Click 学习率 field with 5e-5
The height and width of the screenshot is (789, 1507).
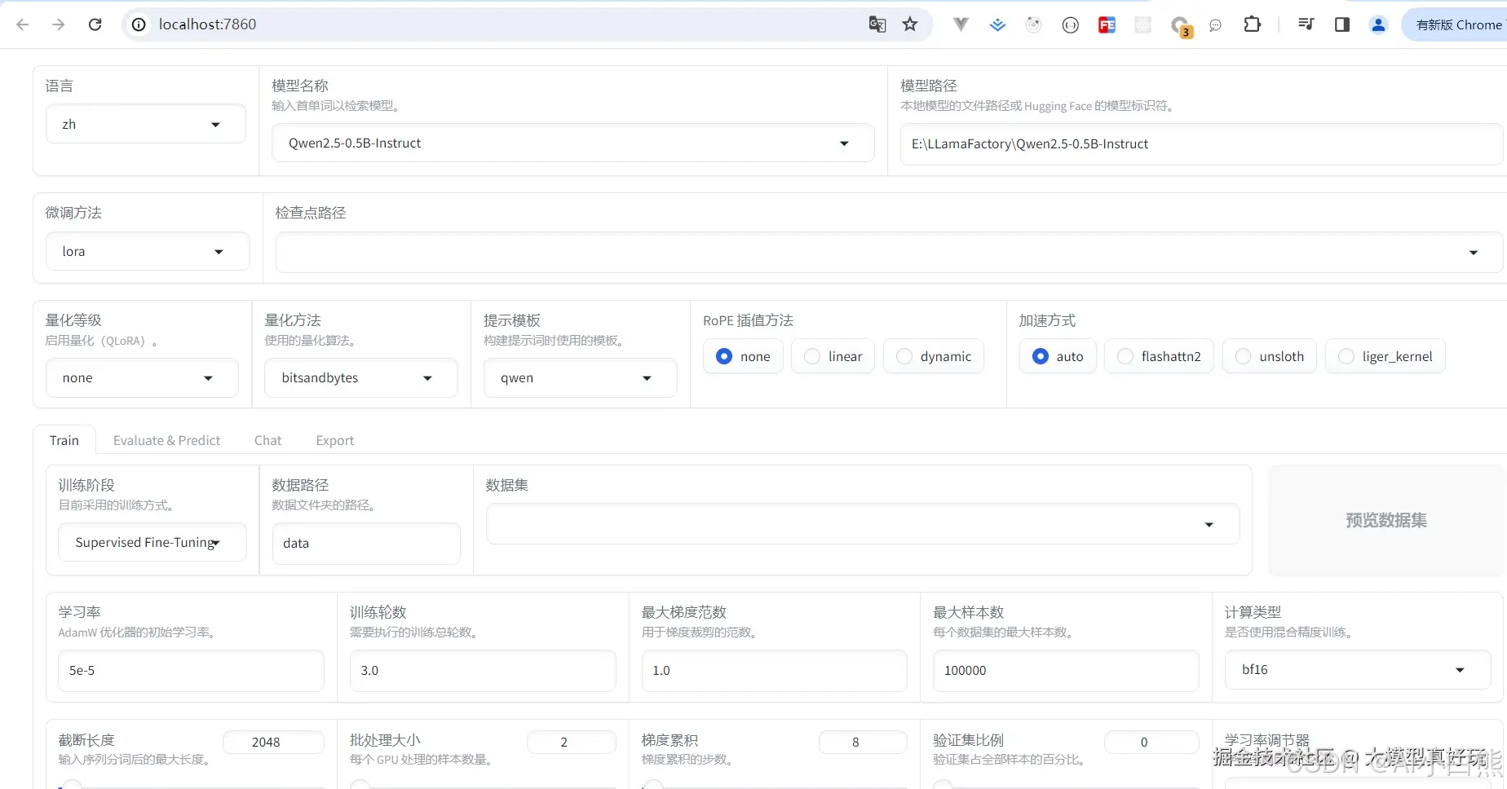(x=191, y=670)
